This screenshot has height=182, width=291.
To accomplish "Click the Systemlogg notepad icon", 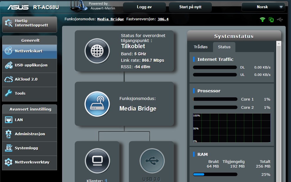I will tap(9, 148).
